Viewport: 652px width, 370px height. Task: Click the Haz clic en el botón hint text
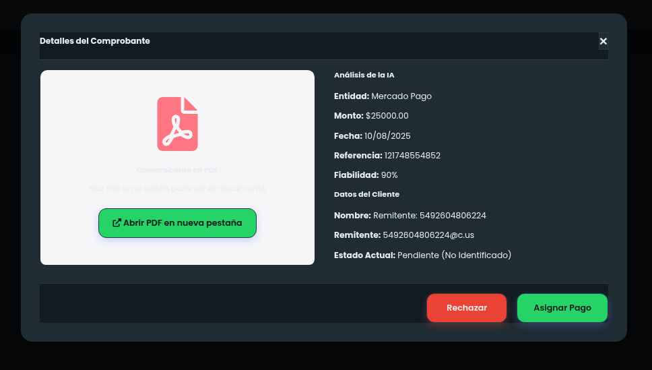[x=177, y=189]
